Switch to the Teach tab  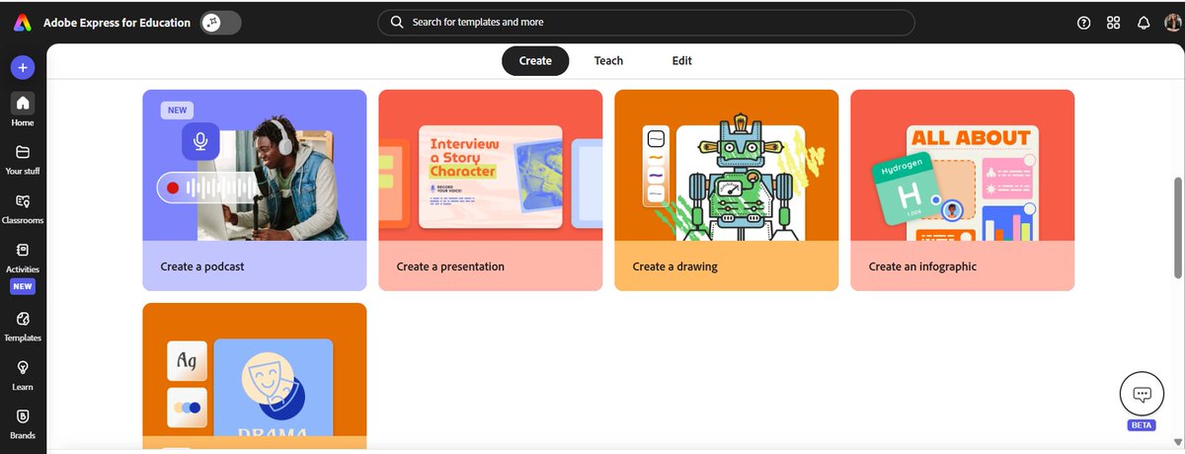click(x=608, y=60)
